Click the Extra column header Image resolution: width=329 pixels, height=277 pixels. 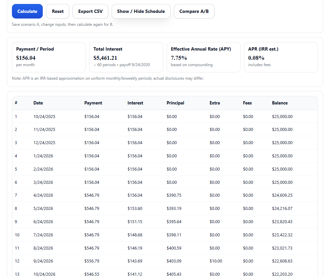pyautogui.click(x=215, y=103)
